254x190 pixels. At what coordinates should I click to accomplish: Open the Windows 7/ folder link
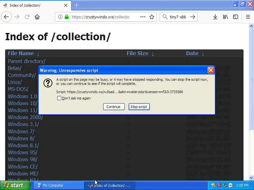coord(21,131)
